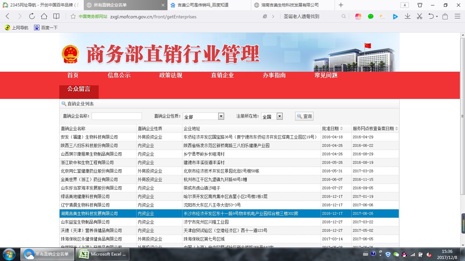The height and width of the screenshot is (261, 465).
Task: Click the blue play-triangle video icon
Action: [x=396, y=16]
